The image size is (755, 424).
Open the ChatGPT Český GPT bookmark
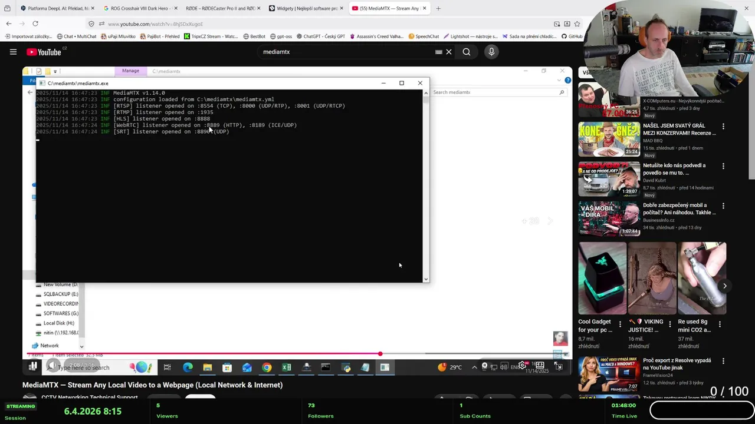tap(320, 37)
